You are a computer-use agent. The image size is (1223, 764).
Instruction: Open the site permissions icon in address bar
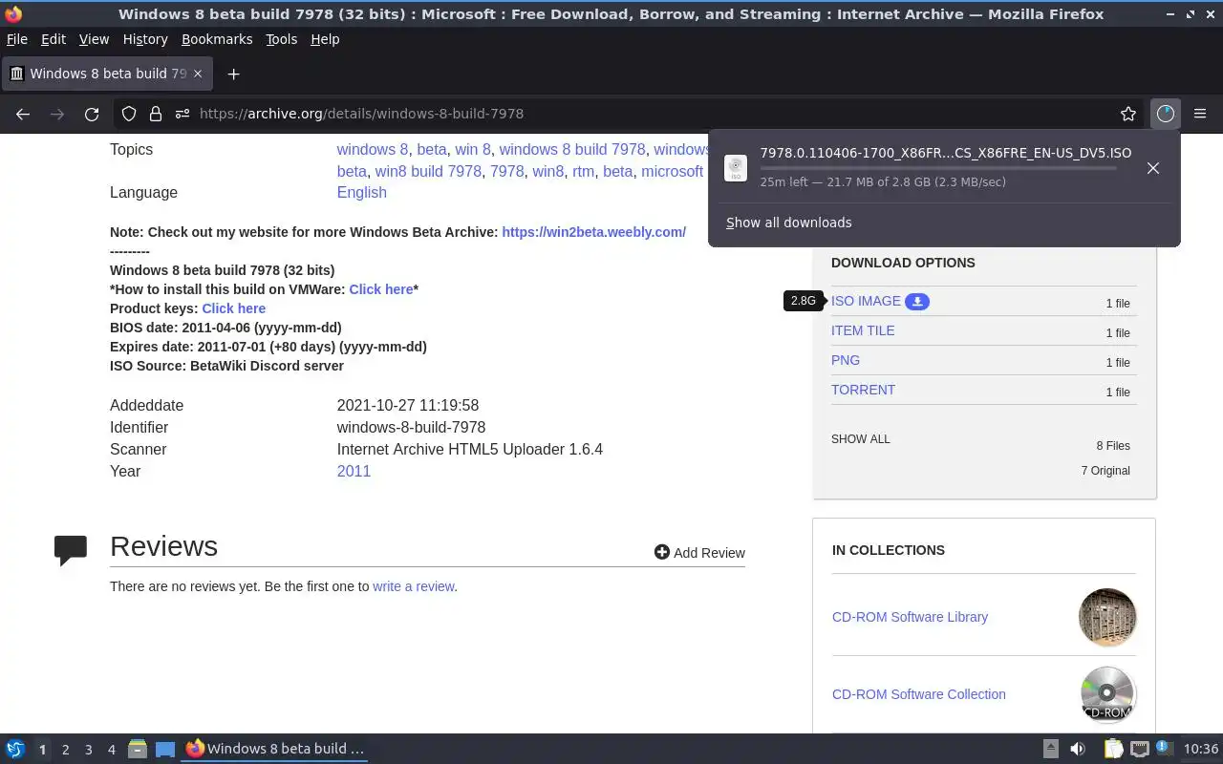click(182, 114)
